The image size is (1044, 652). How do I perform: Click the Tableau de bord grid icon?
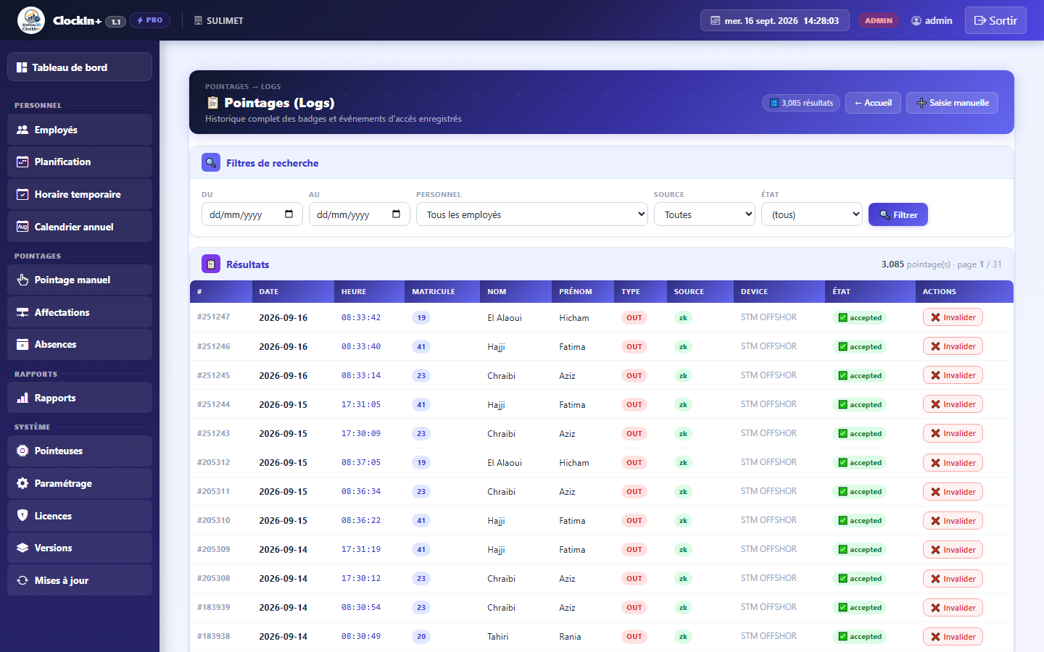22,67
